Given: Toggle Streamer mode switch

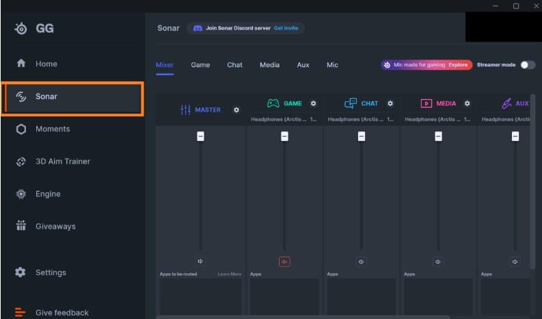Looking at the screenshot, I should pos(528,65).
